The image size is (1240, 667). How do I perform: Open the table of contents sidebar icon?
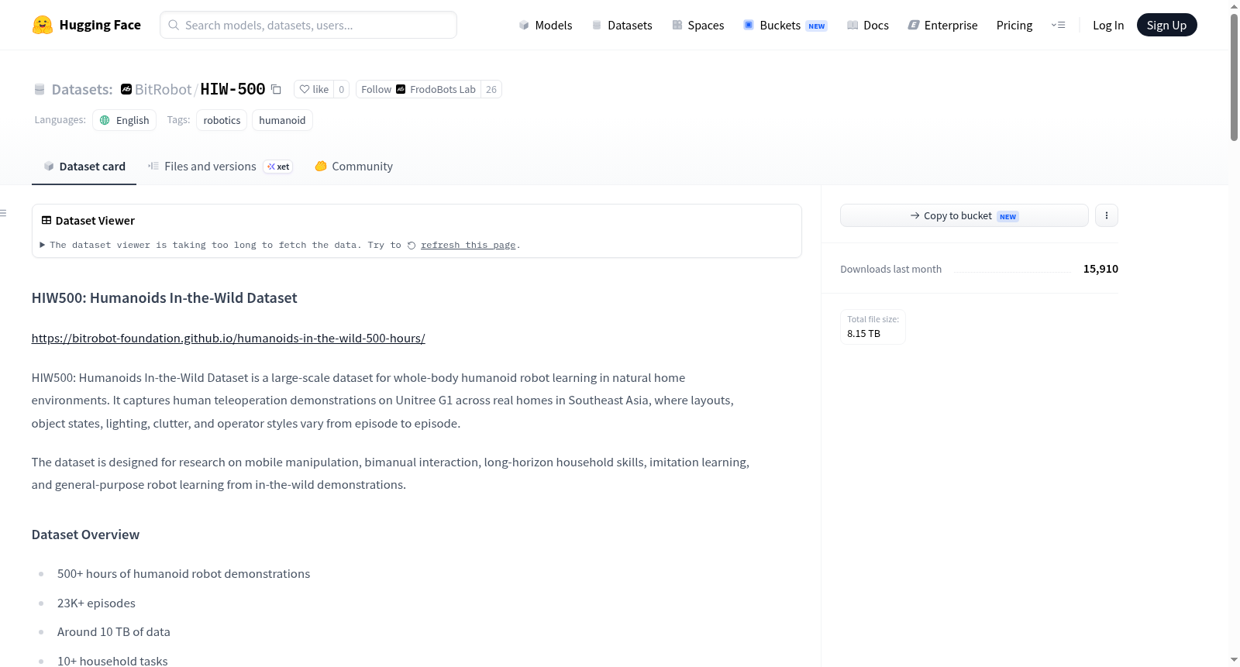coord(4,213)
